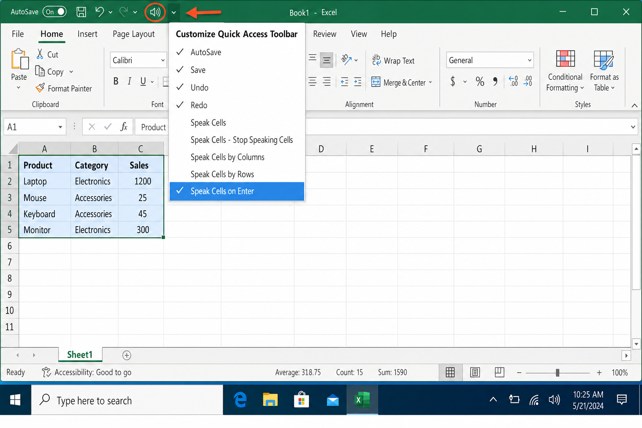The width and height of the screenshot is (642, 428).
Task: Toggle the AutoSave switch
Action: coord(54,12)
